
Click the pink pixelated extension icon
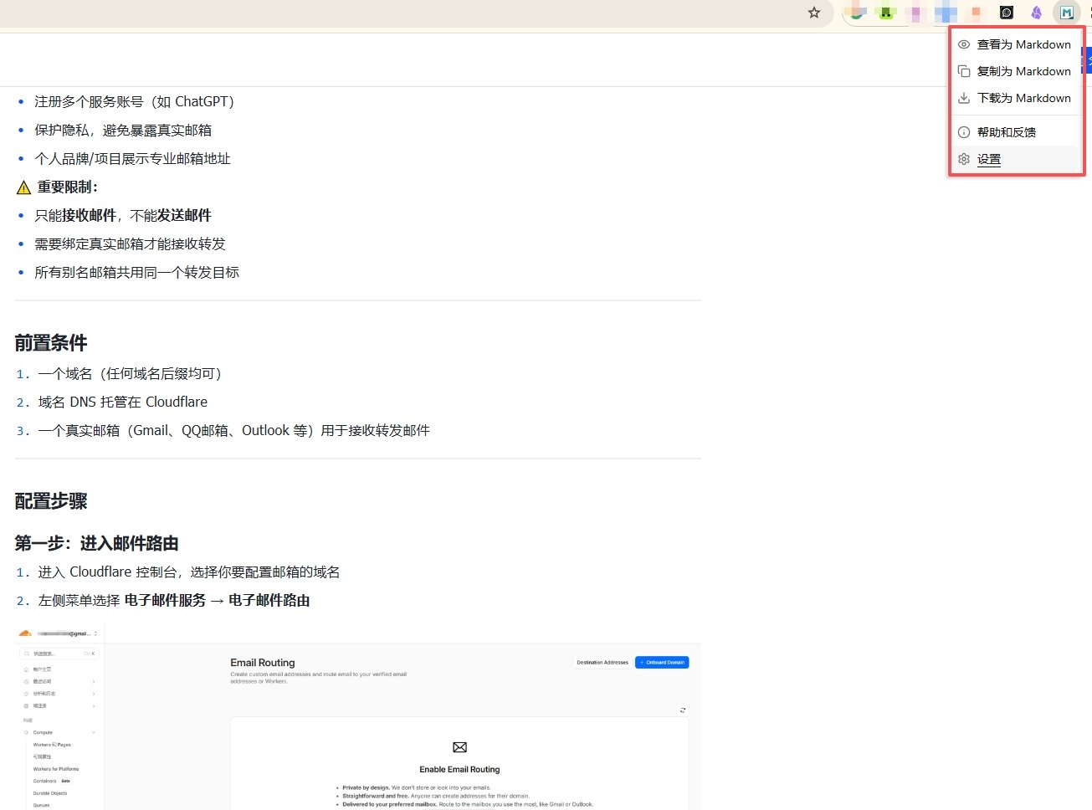coord(917,13)
